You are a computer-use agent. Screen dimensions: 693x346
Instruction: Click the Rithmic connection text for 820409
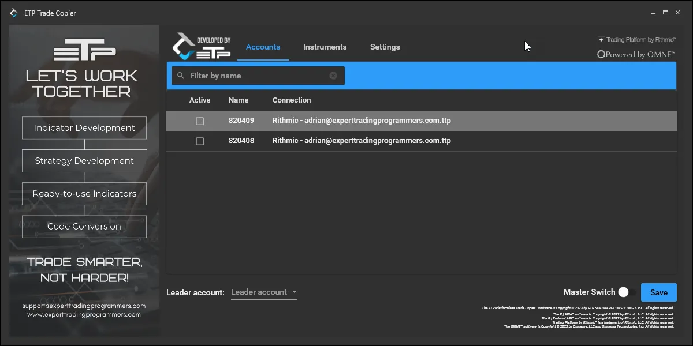coord(362,121)
